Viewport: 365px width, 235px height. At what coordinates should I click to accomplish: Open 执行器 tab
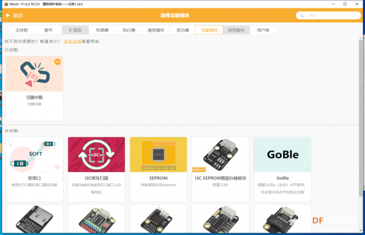pos(129,30)
